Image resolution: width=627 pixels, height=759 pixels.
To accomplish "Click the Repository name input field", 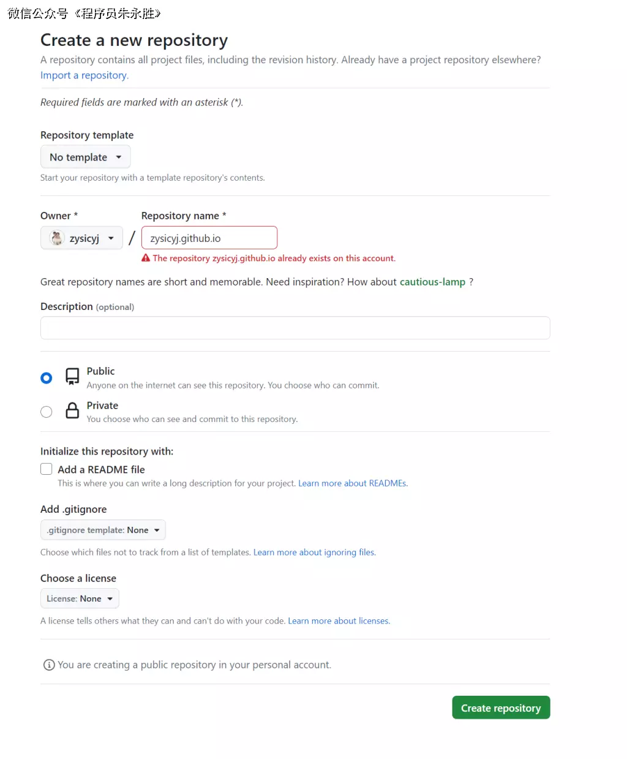I will pos(209,238).
